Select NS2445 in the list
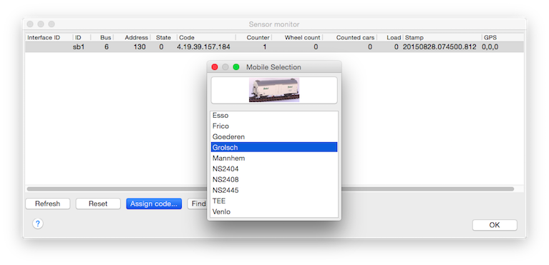Viewport: 549px width, 265px height. coord(274,190)
